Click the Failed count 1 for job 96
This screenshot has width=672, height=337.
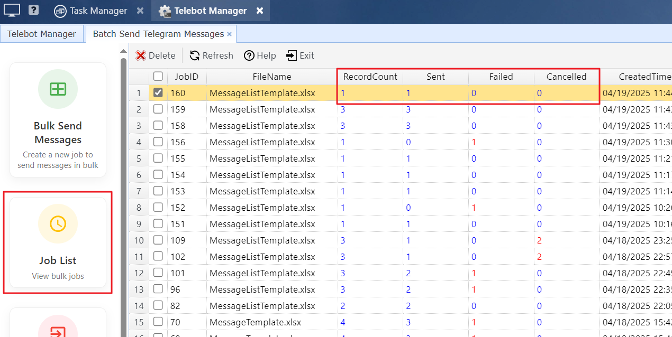[501, 289]
